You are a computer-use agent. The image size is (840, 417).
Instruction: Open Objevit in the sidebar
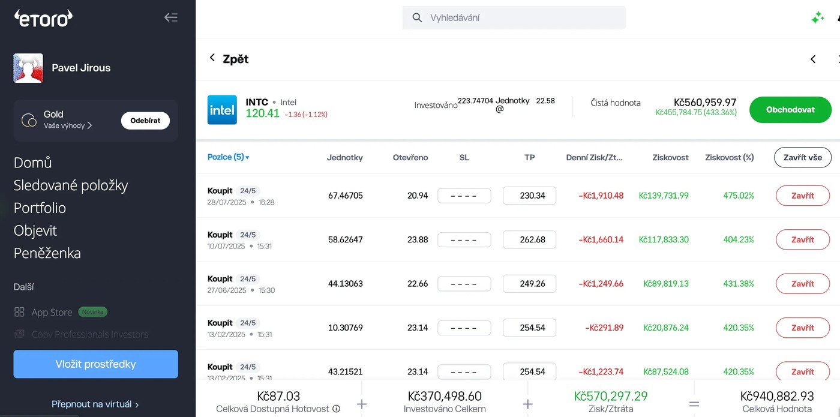(x=35, y=231)
